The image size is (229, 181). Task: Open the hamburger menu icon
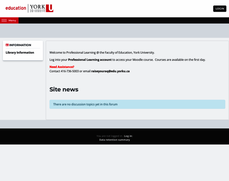tap(4, 21)
